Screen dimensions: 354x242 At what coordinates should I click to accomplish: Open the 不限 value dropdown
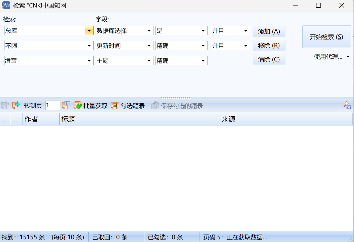89,46
